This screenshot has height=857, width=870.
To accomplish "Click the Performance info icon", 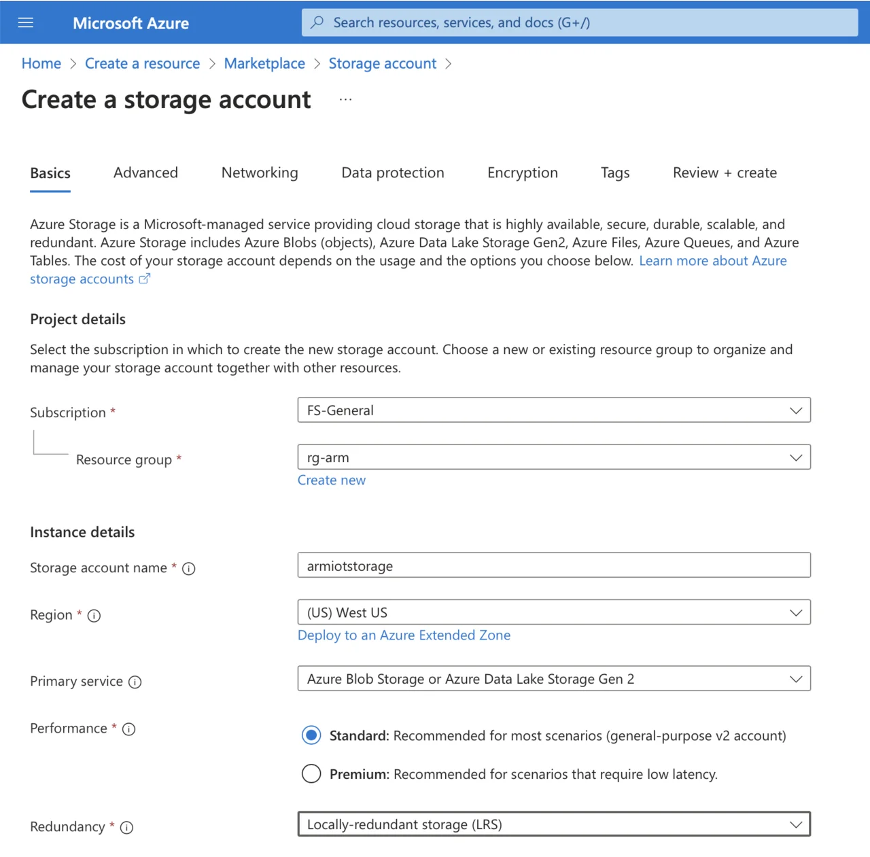I will click(129, 729).
